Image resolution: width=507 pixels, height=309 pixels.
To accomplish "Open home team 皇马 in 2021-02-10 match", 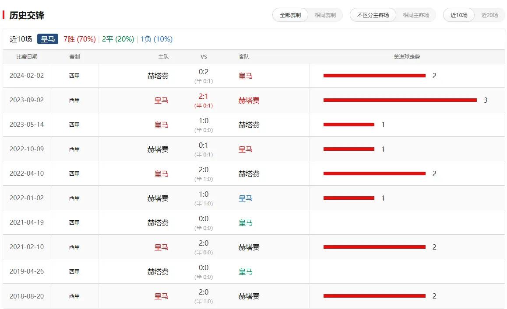I will pos(162,247).
